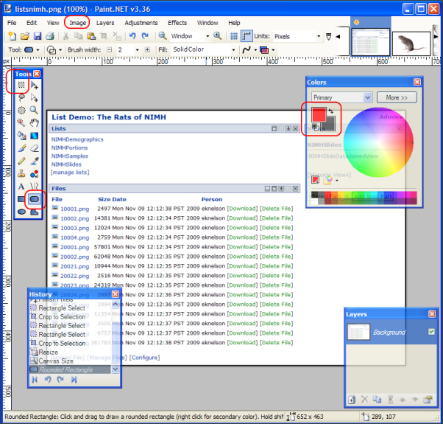Open the Brush width dropdown
Viewport: 443px width, 424px height.
138,50
